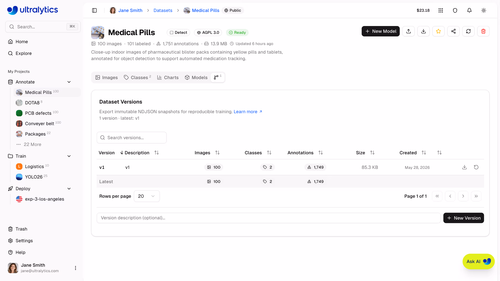Collapse the Train section chevron

[69, 156]
